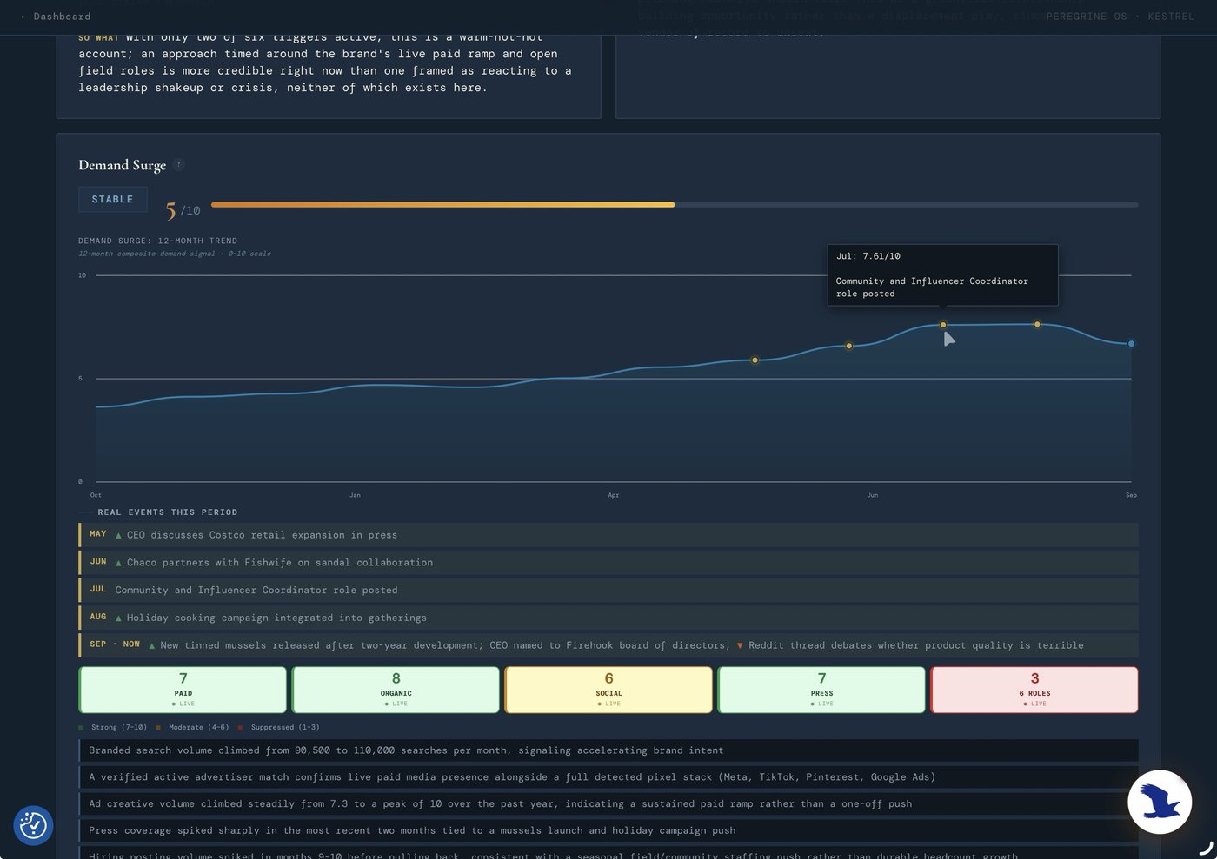1217x859 pixels.
Task: Select branded search volume insight row
Action: 608,750
